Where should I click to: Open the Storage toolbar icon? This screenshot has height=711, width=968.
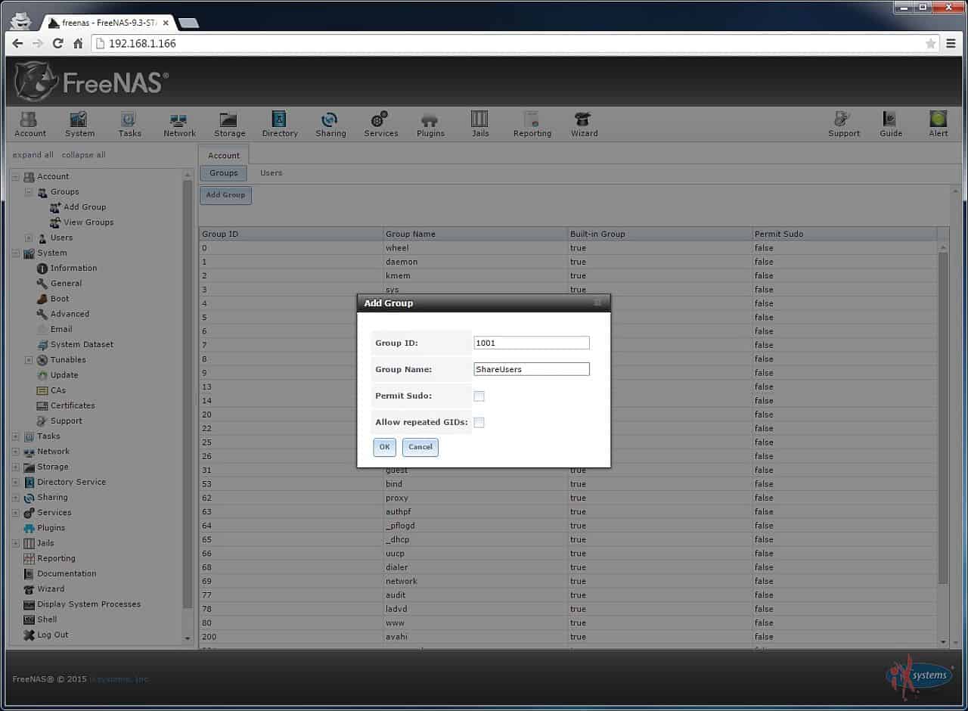[x=229, y=124]
